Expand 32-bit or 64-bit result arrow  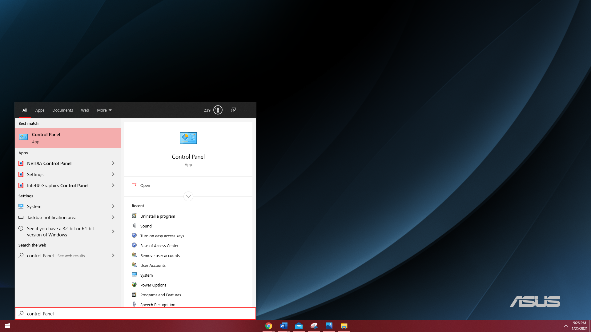pyautogui.click(x=113, y=231)
